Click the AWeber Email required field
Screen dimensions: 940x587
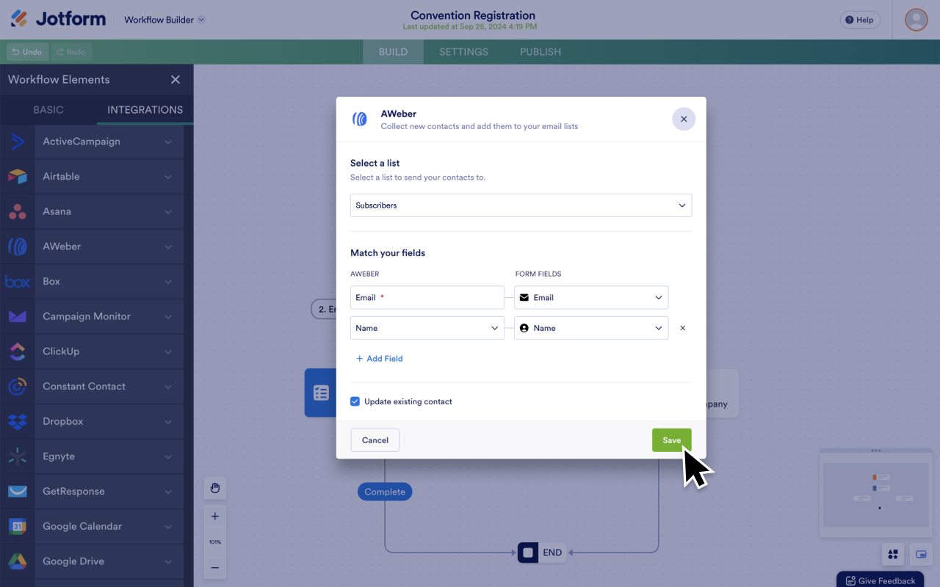click(427, 297)
